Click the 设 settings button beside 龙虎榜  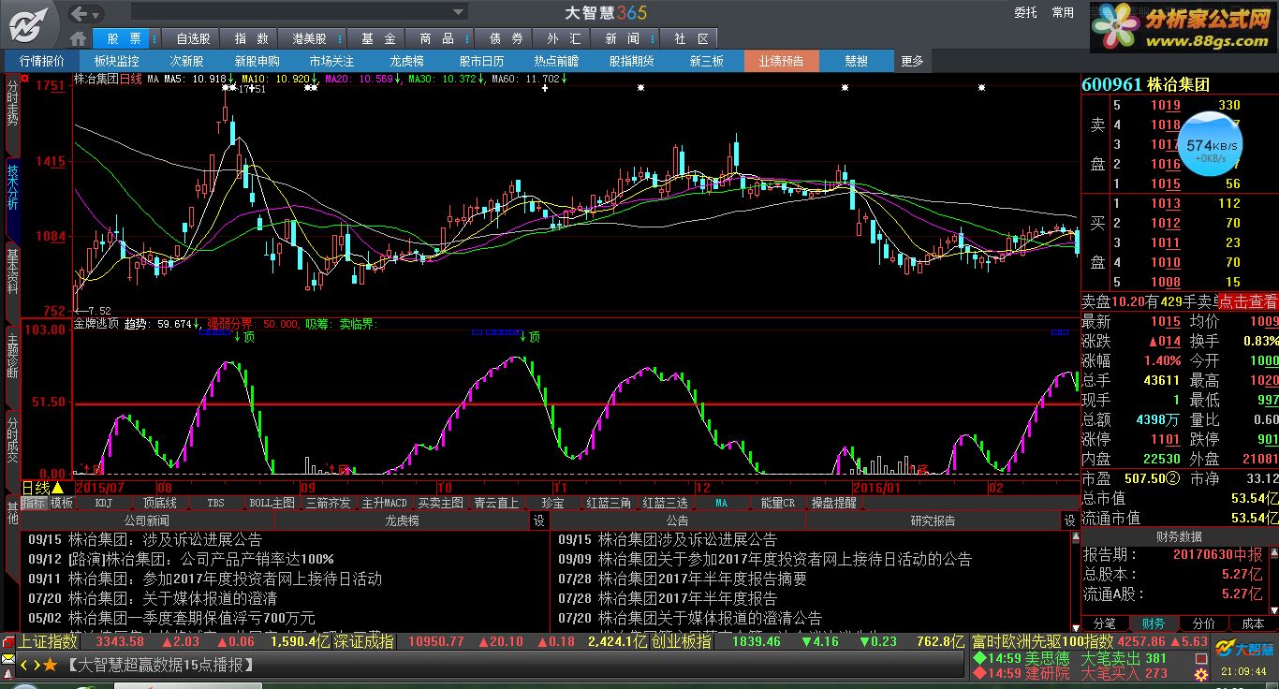point(539,520)
